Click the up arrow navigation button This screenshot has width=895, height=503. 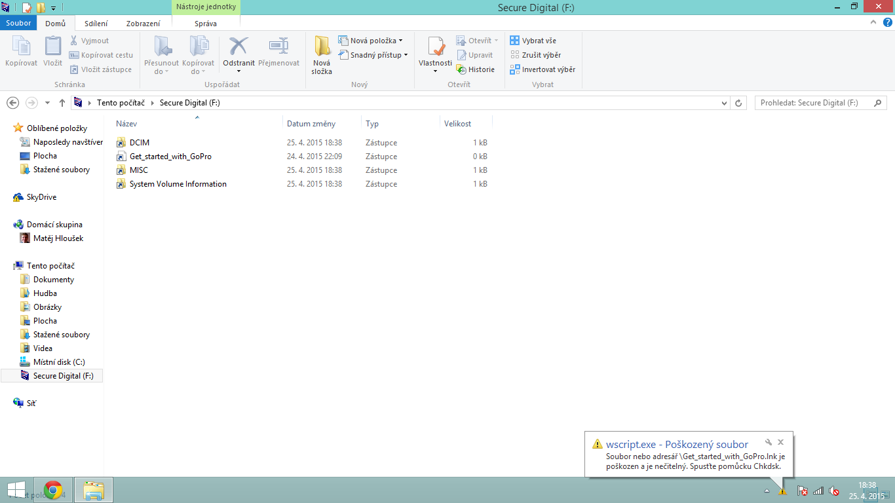pyautogui.click(x=62, y=103)
